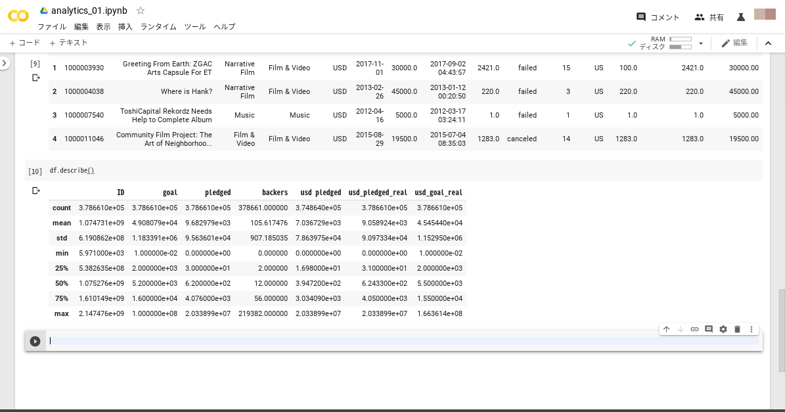Move cell down with the arrow icon

click(681, 329)
